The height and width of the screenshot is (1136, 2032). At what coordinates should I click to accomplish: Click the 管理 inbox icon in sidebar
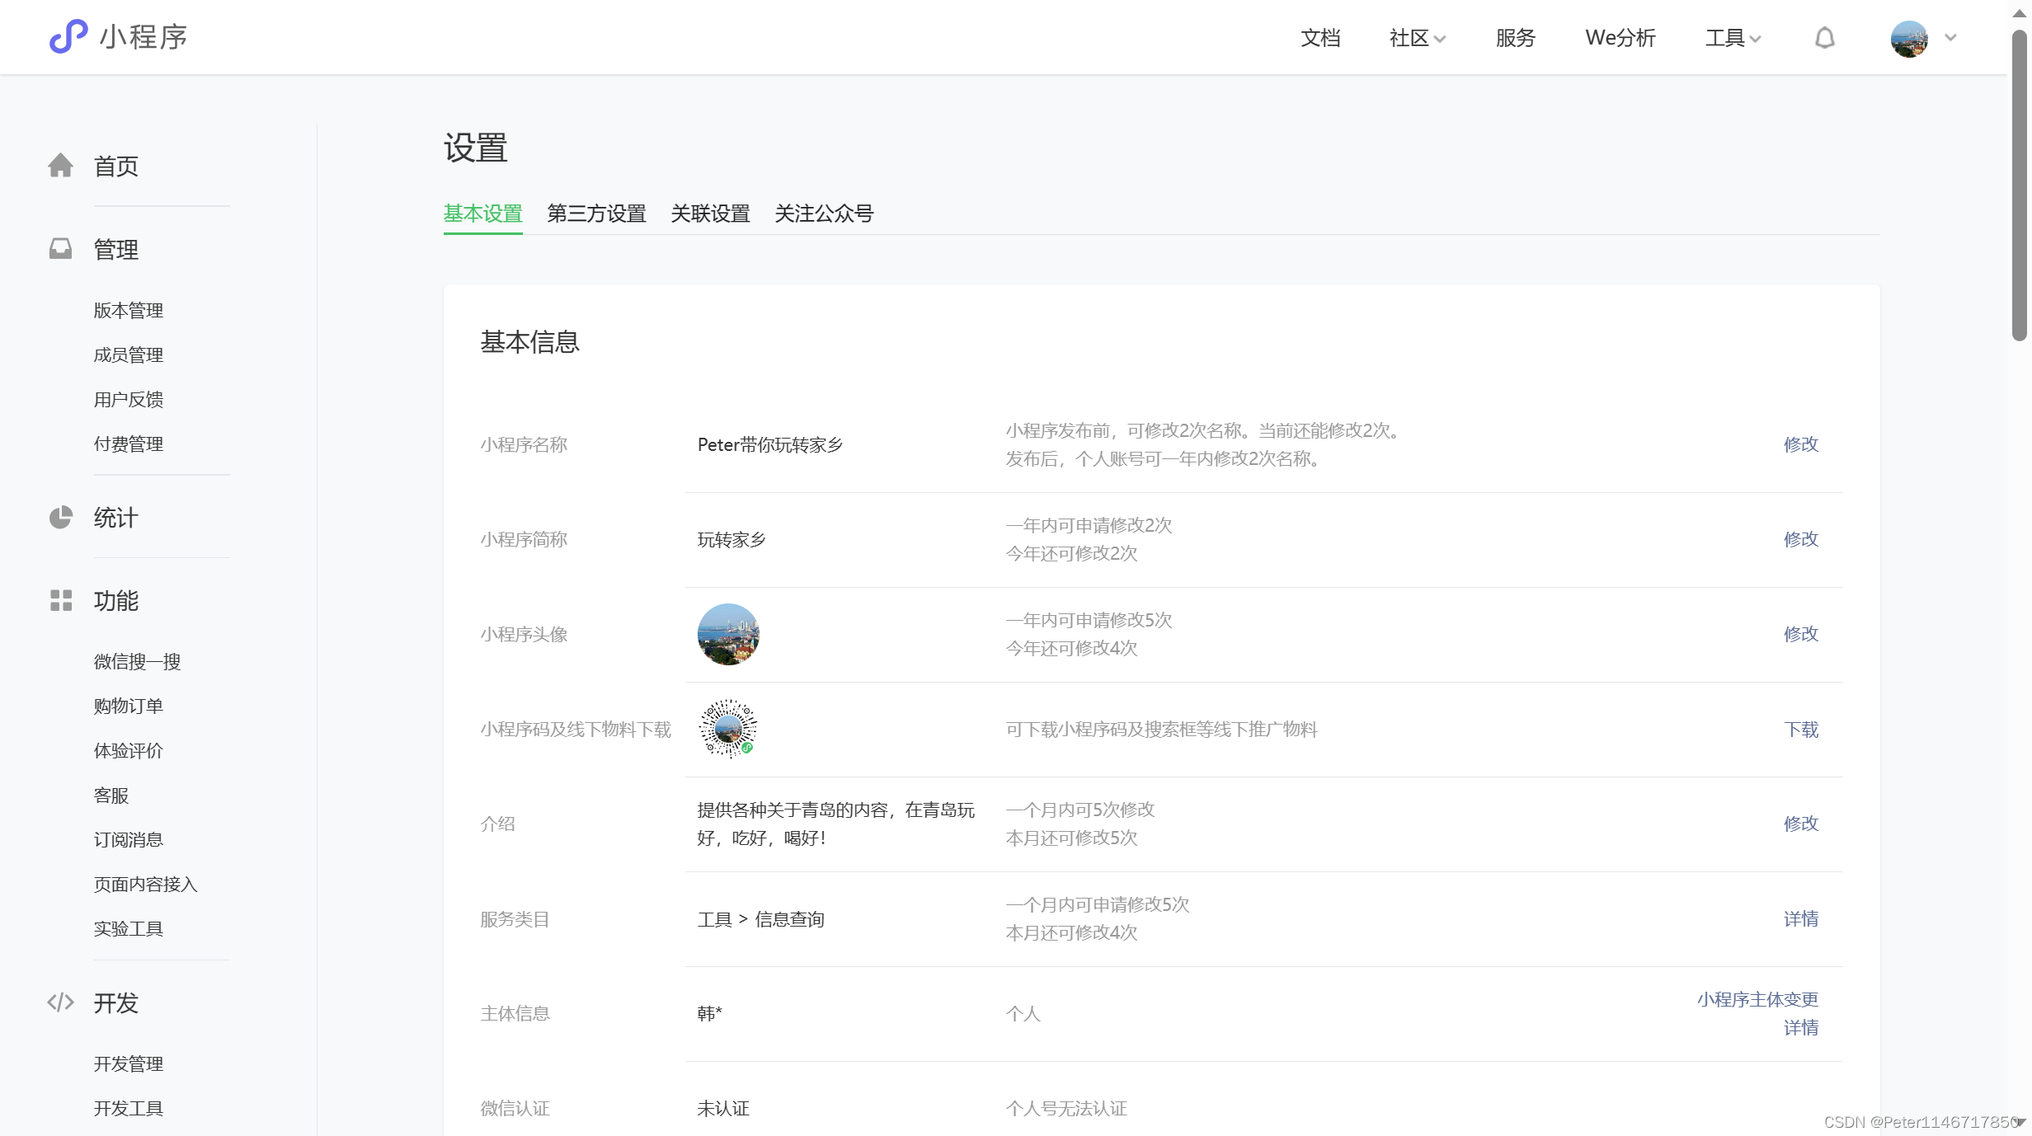click(x=61, y=249)
